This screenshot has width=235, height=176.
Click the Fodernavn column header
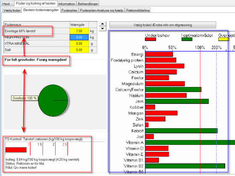coord(37,25)
